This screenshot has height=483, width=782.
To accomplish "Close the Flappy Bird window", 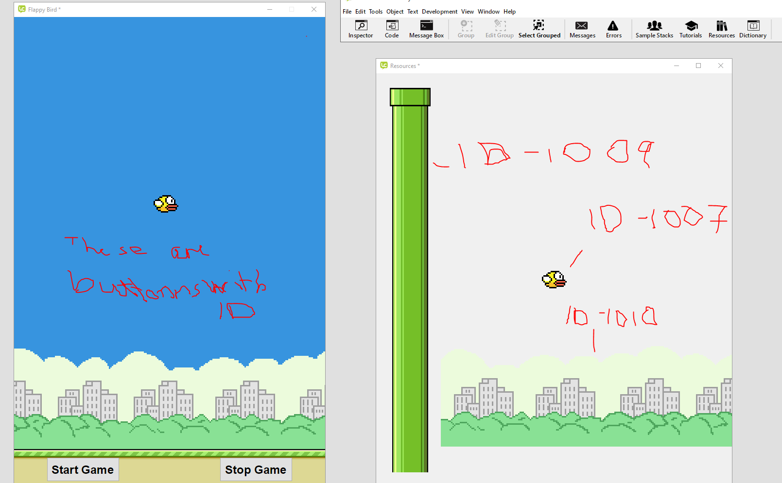I will [x=314, y=9].
